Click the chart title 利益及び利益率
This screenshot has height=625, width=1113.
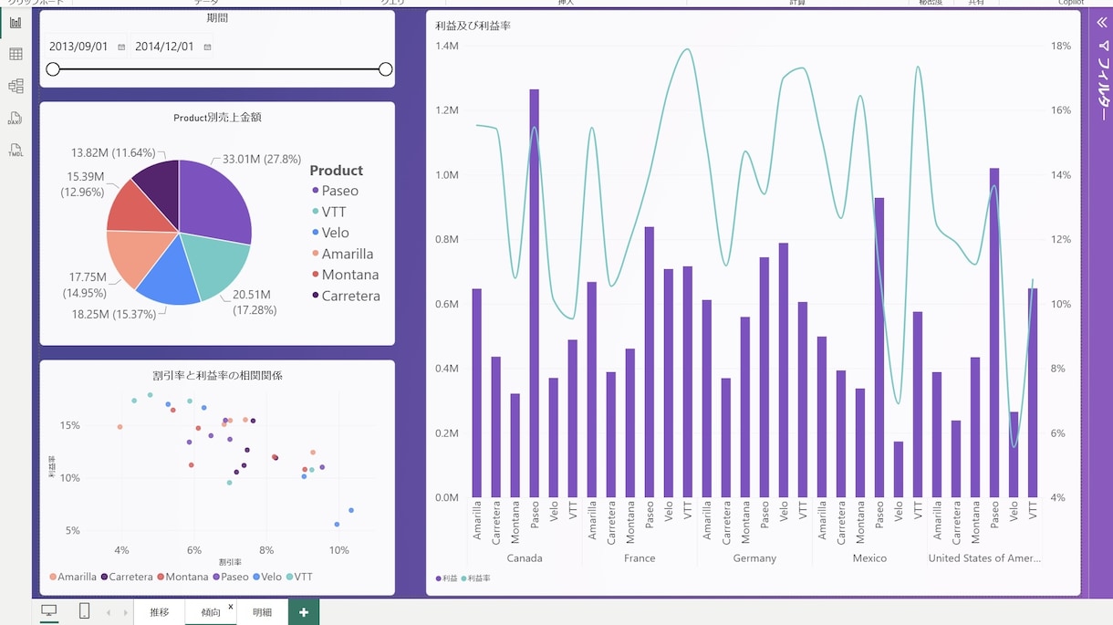click(473, 26)
